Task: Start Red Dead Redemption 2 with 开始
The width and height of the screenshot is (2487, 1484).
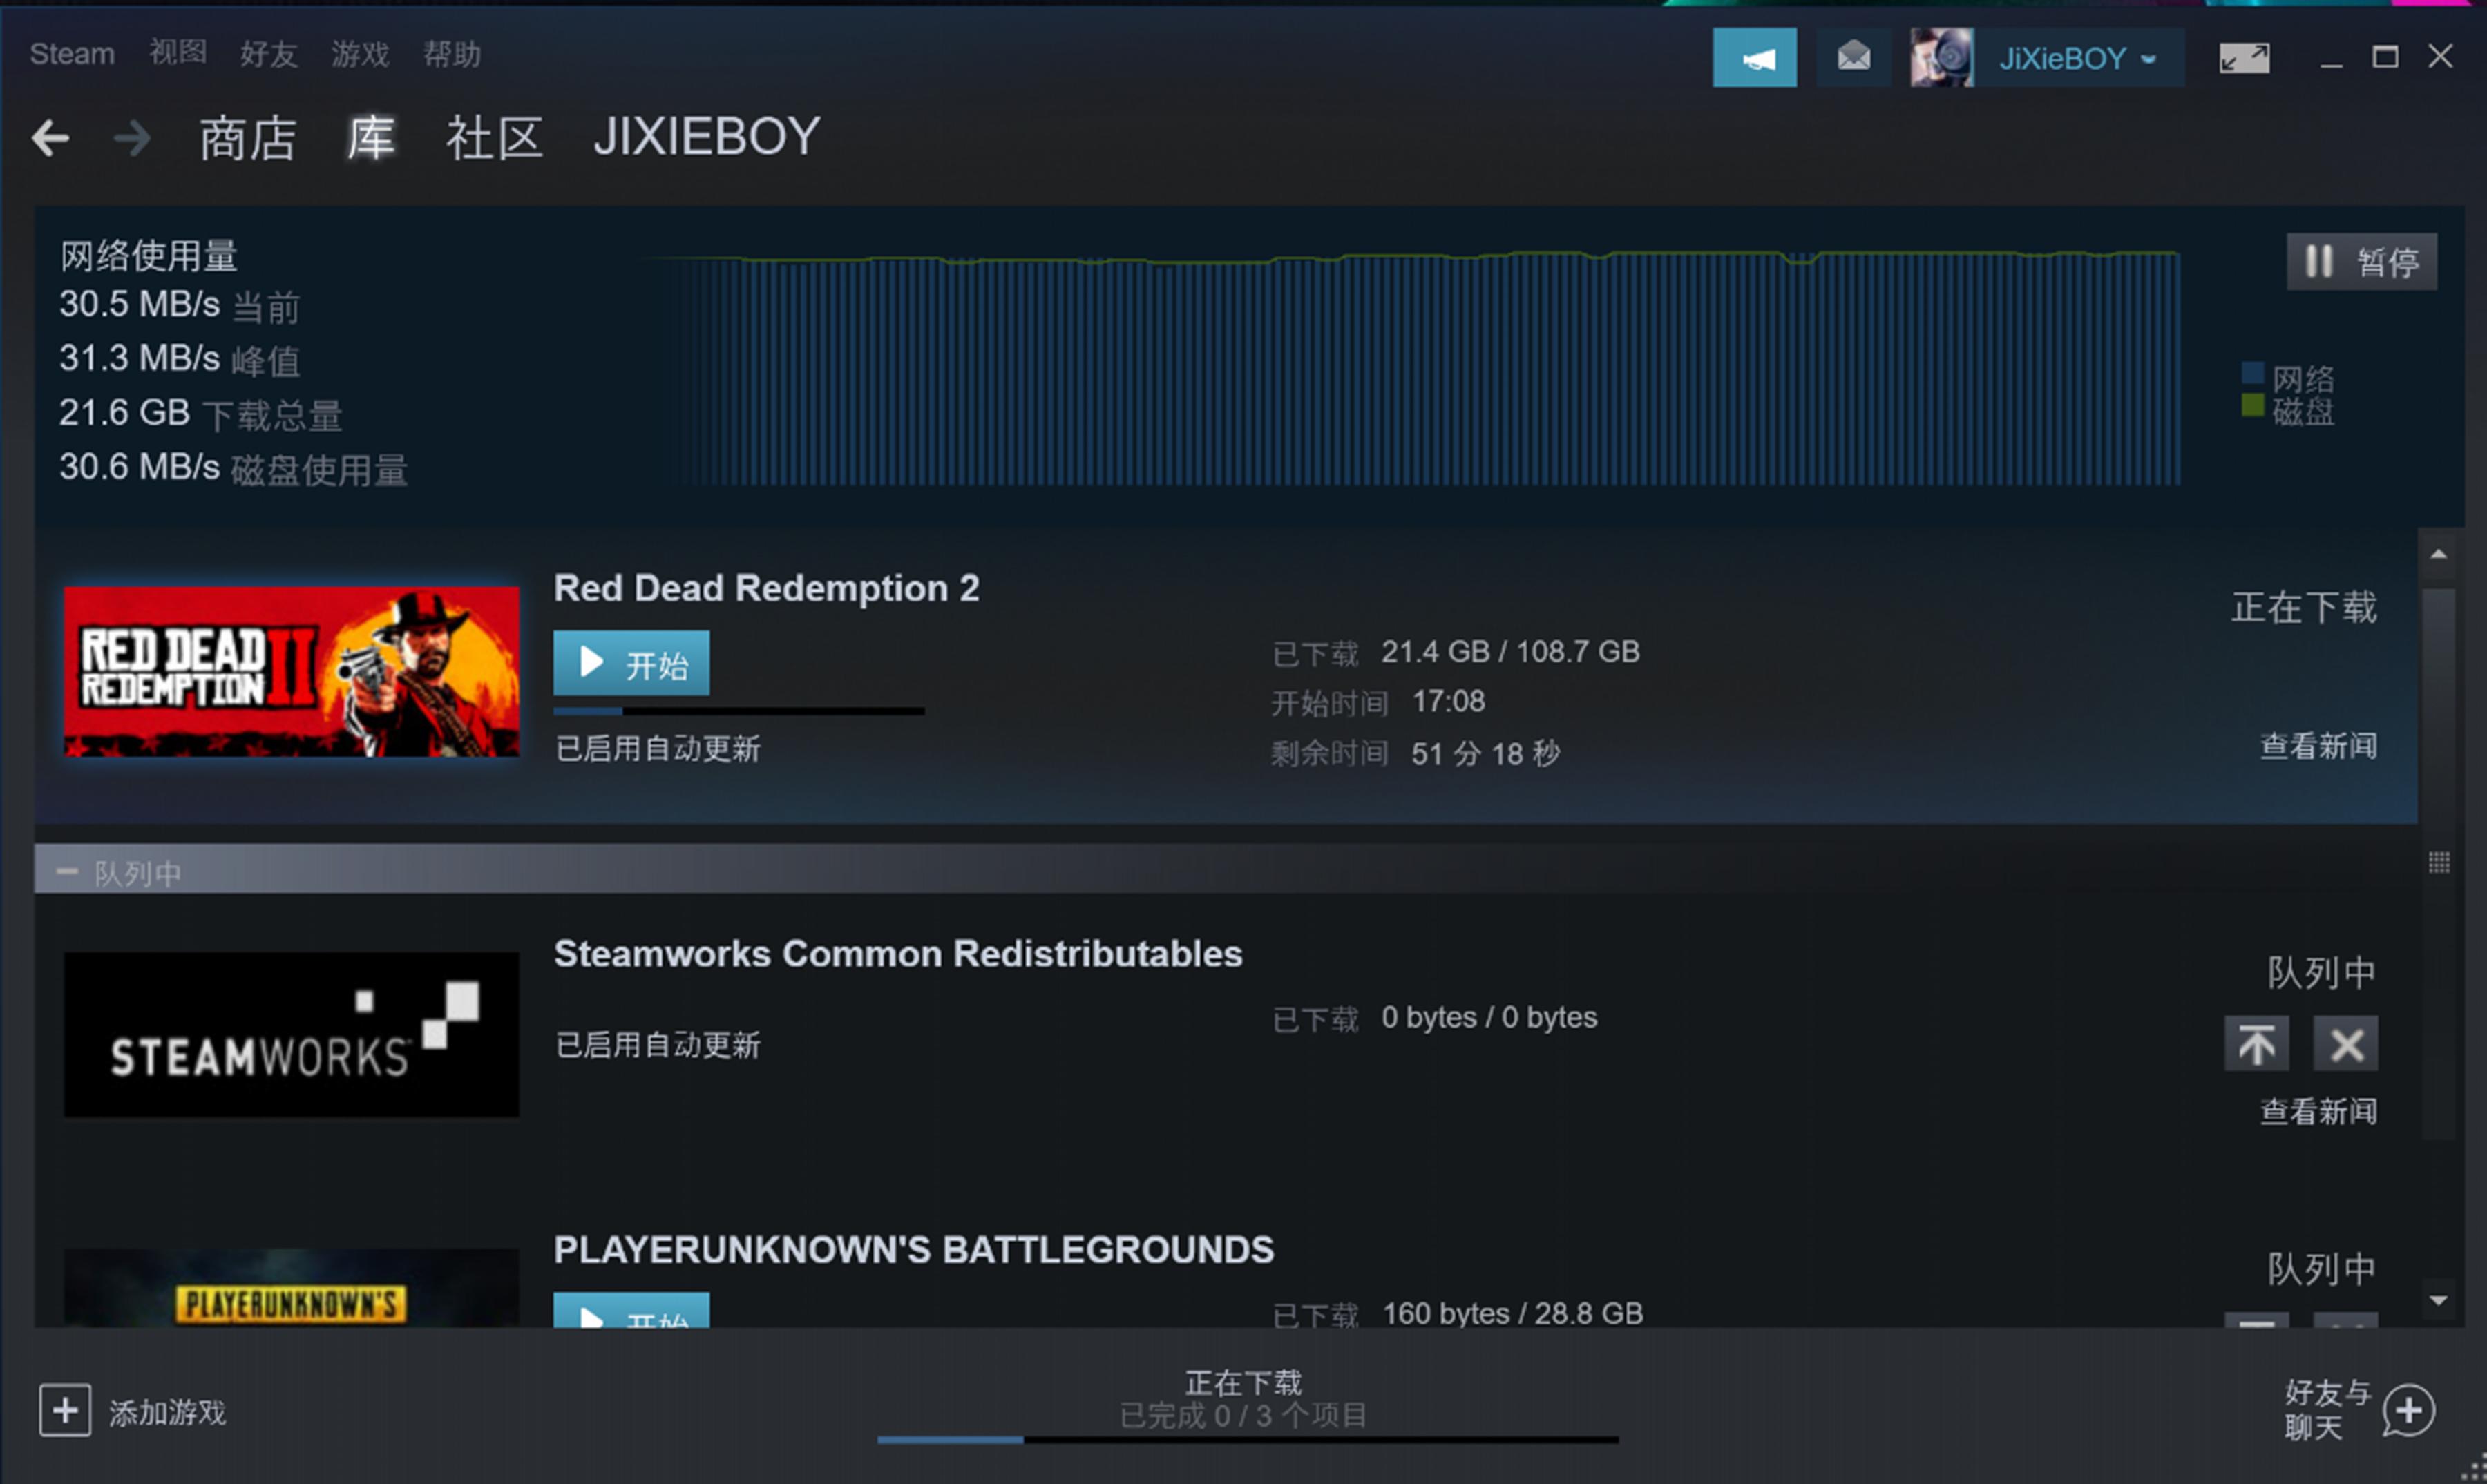Action: 631,663
